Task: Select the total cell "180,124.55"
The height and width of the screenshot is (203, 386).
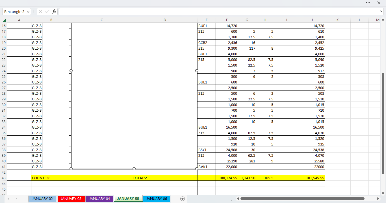Action: click(227, 178)
